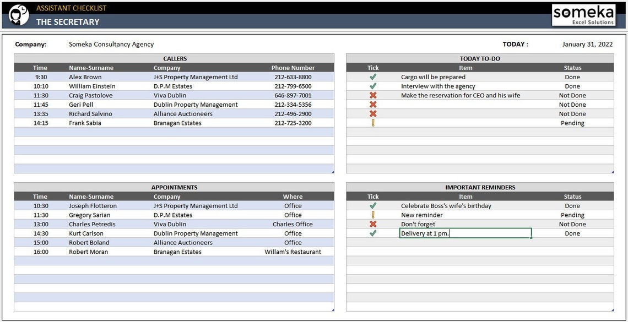Select the cell containing Delivery at 1 pm
This screenshot has width=628, height=322.
pyautogui.click(x=464, y=233)
